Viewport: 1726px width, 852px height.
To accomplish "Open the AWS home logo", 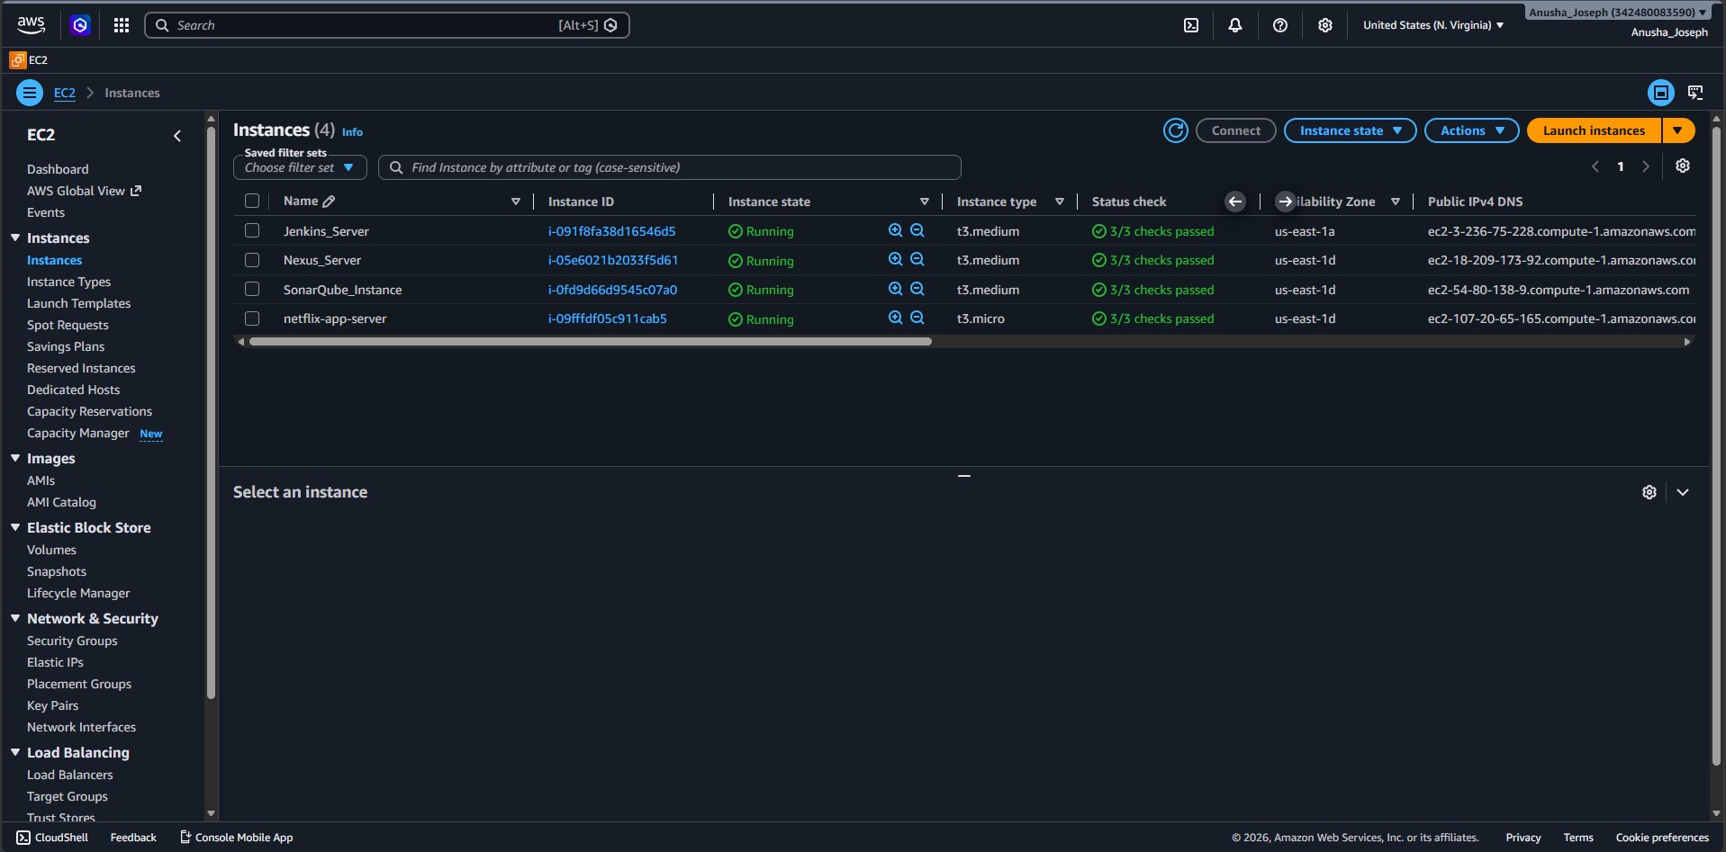I will [x=31, y=25].
